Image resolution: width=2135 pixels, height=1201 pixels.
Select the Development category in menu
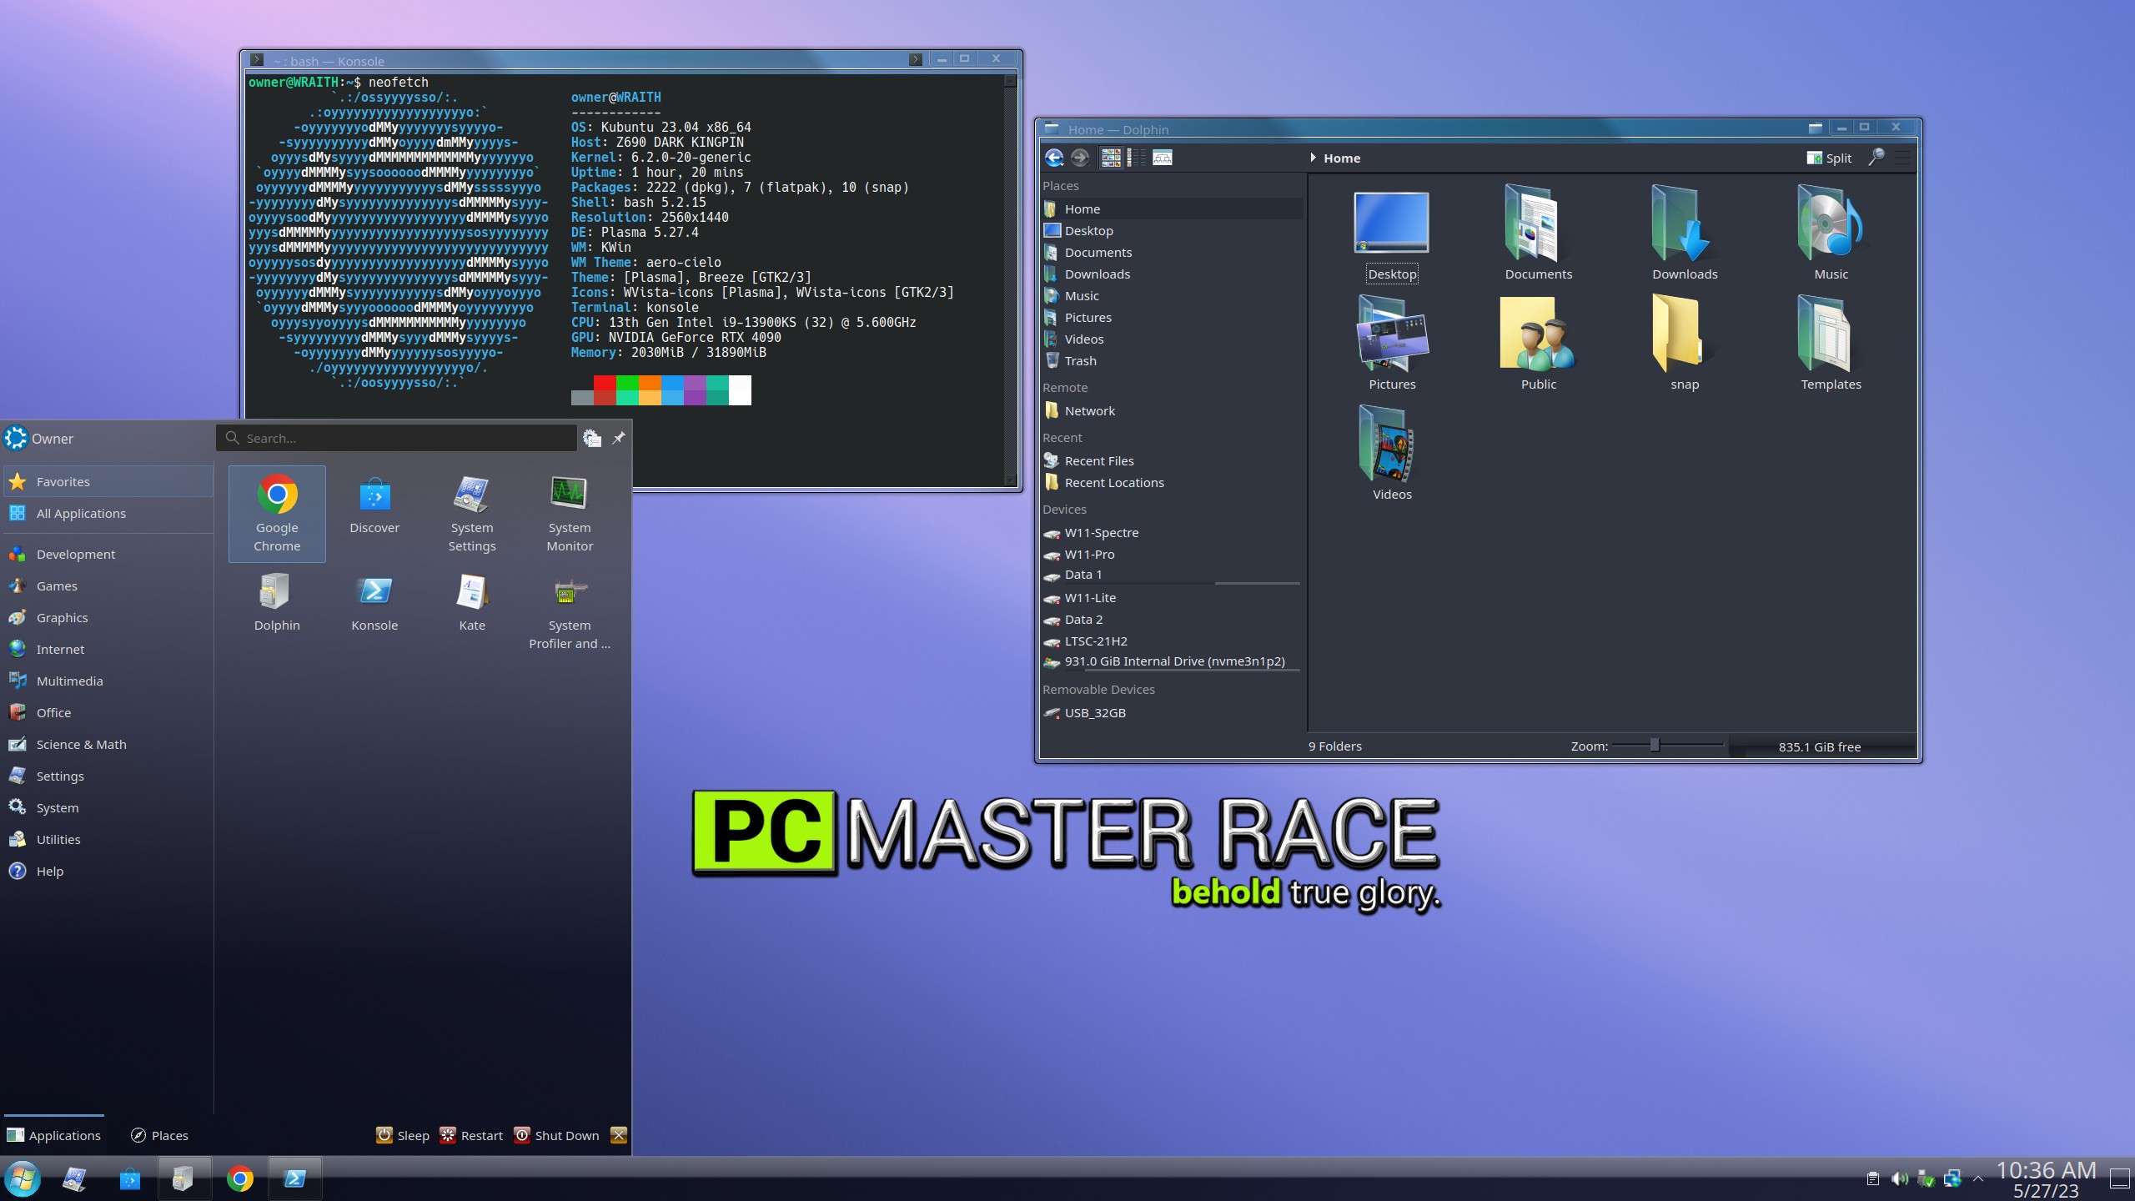coord(76,555)
